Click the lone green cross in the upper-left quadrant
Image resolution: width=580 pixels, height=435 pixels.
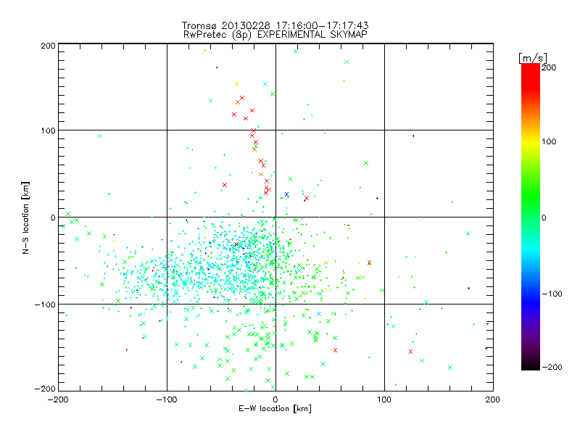(99, 136)
